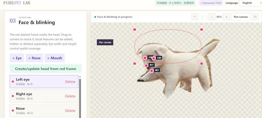
Task: Add a nose with + Nose button
Action: (34, 58)
